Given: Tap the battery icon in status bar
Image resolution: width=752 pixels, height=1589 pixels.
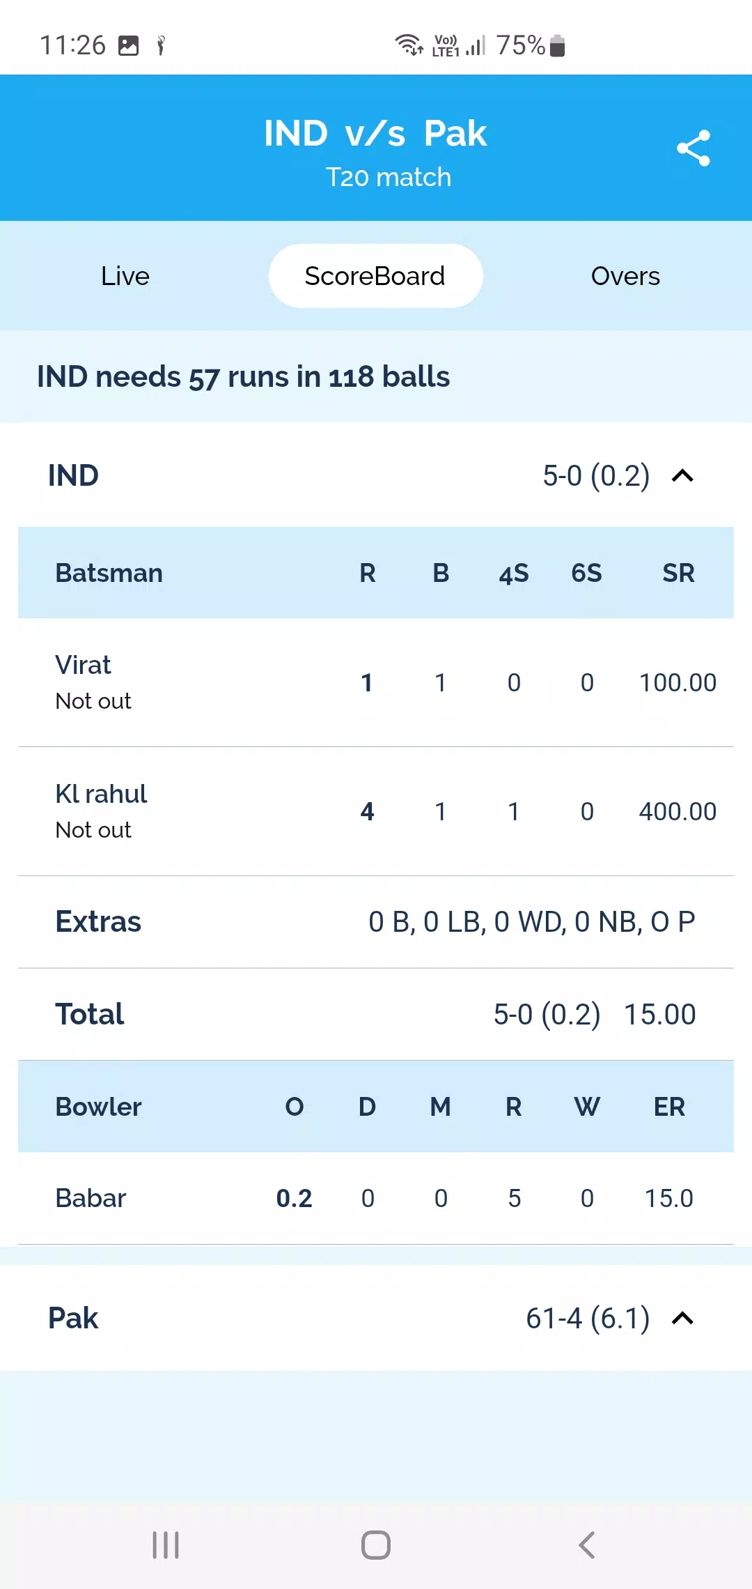Looking at the screenshot, I should [x=557, y=46].
